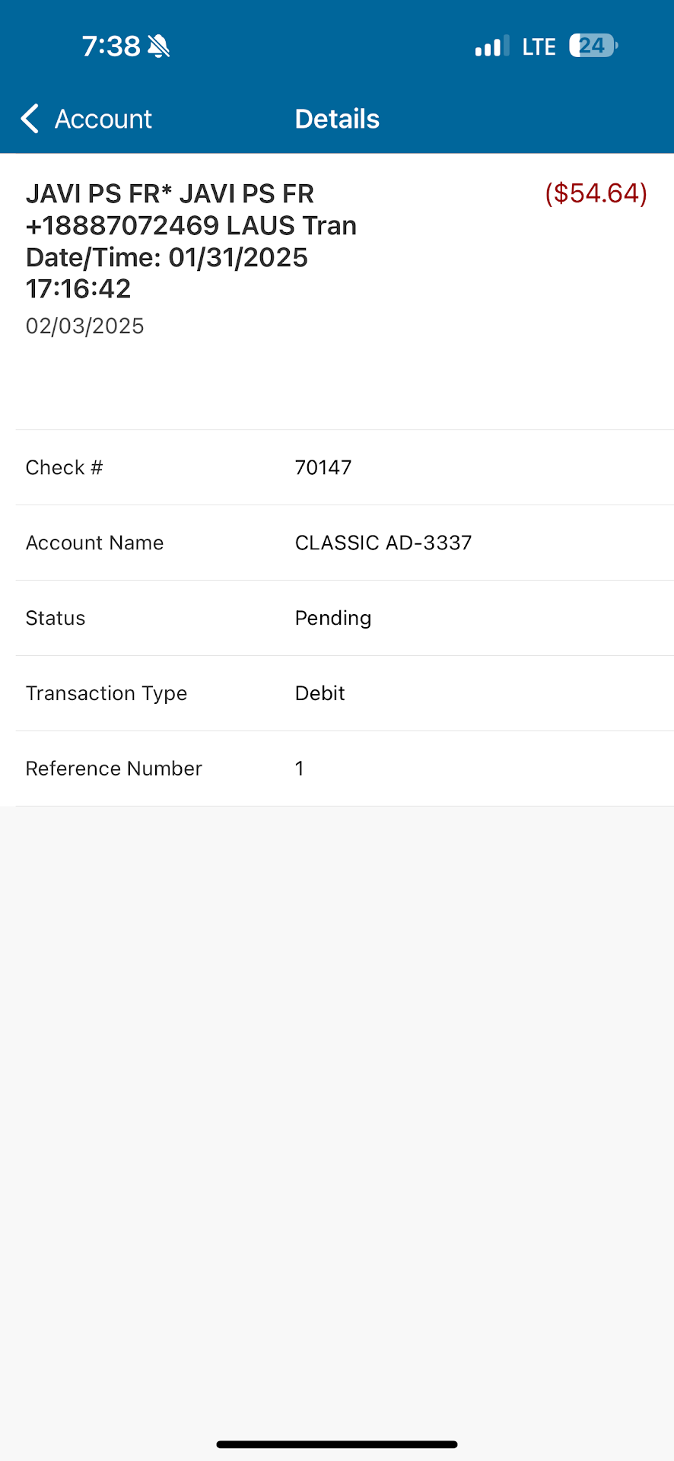Select the Account Name row label

(94, 543)
